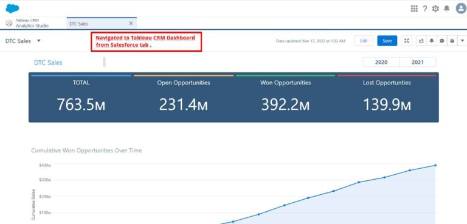The height and width of the screenshot is (224, 467).
Task: Set dashboard notifications bell in toolbar
Action: point(431,41)
